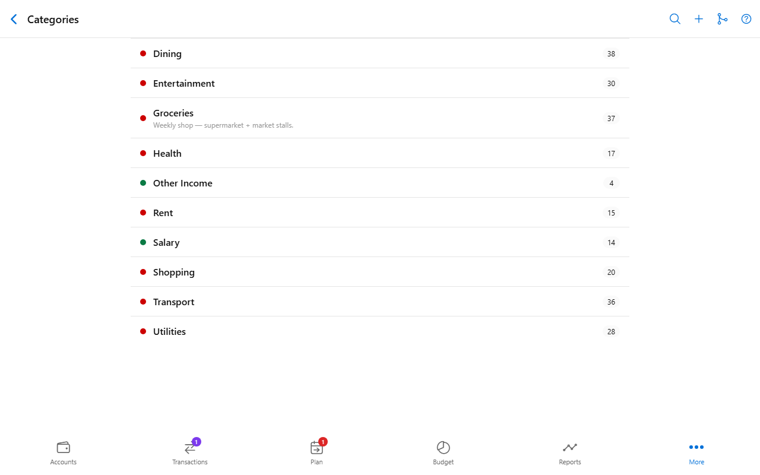760x475 pixels.
Task: Select the Entertainment category row
Action: 380,83
